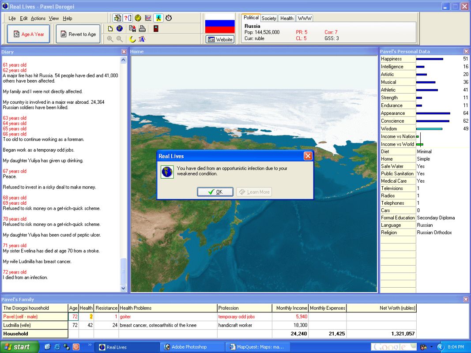Close the Pavel's Family panel
Viewport: 471px width, 353px height.
[466, 299]
